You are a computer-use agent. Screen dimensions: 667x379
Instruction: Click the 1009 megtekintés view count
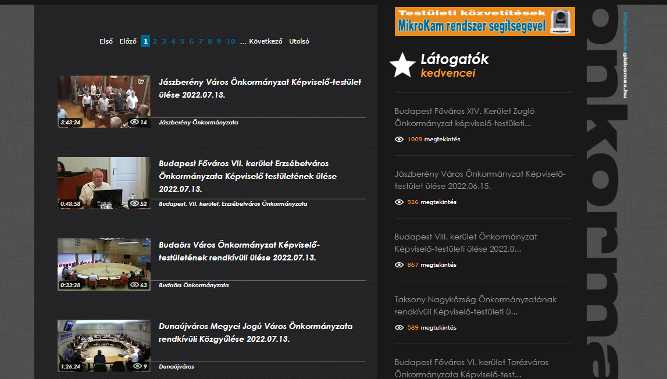(434, 139)
